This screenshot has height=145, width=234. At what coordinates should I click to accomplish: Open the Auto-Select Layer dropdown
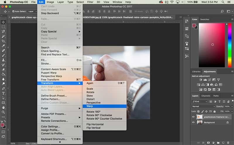pos(32,11)
